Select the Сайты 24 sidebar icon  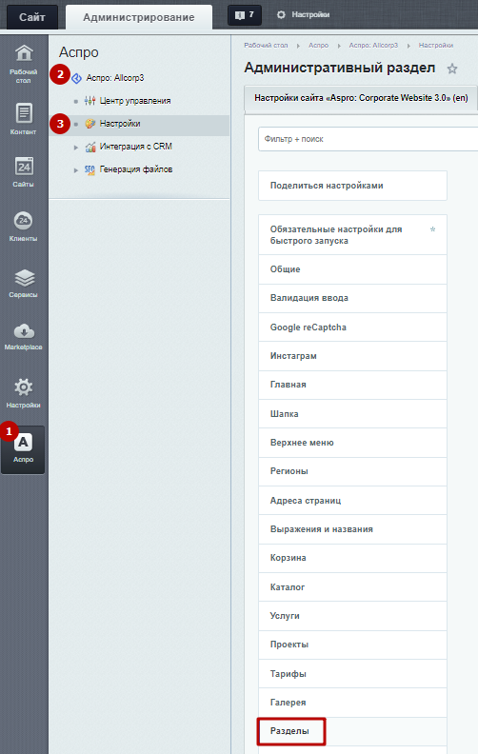24,171
